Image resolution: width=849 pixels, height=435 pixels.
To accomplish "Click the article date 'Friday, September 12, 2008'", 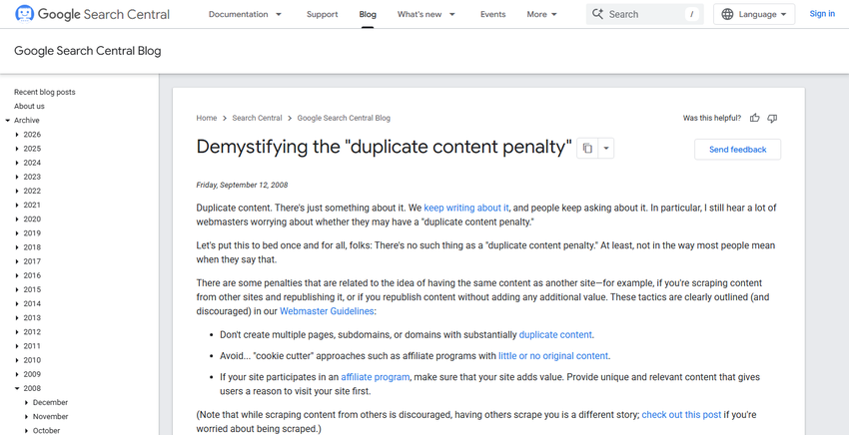I will click(x=242, y=185).
